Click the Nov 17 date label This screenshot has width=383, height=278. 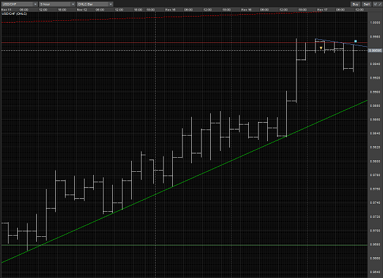point(322,10)
